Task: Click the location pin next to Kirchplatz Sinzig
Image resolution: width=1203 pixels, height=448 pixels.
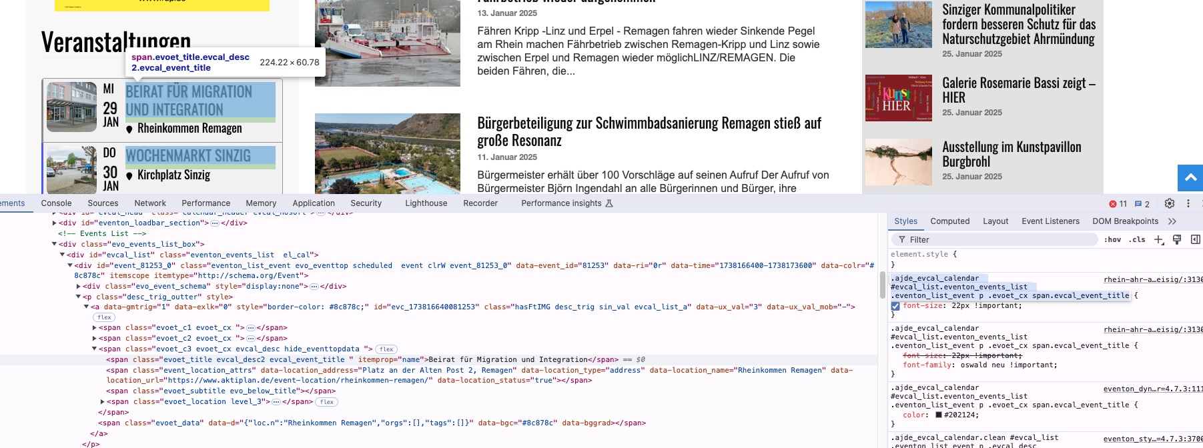Action: click(x=129, y=176)
